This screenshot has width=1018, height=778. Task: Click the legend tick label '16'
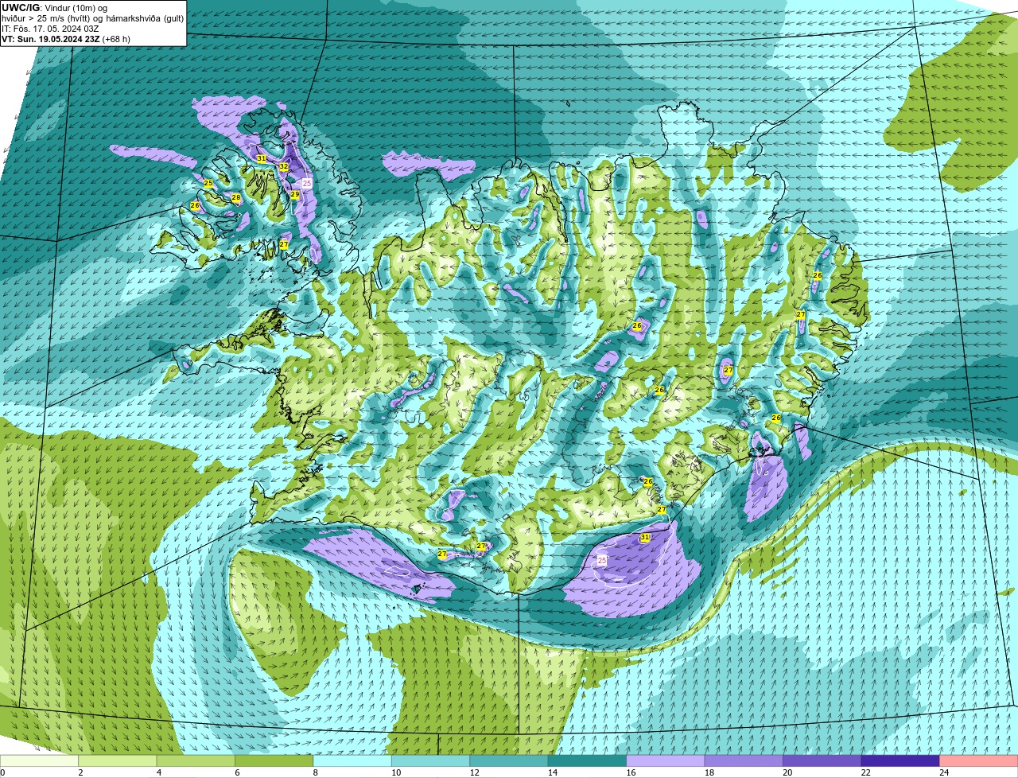point(631,772)
